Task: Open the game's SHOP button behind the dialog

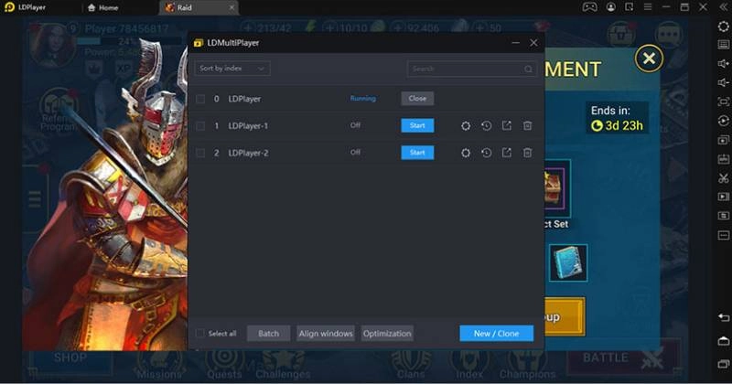Action: (x=70, y=358)
